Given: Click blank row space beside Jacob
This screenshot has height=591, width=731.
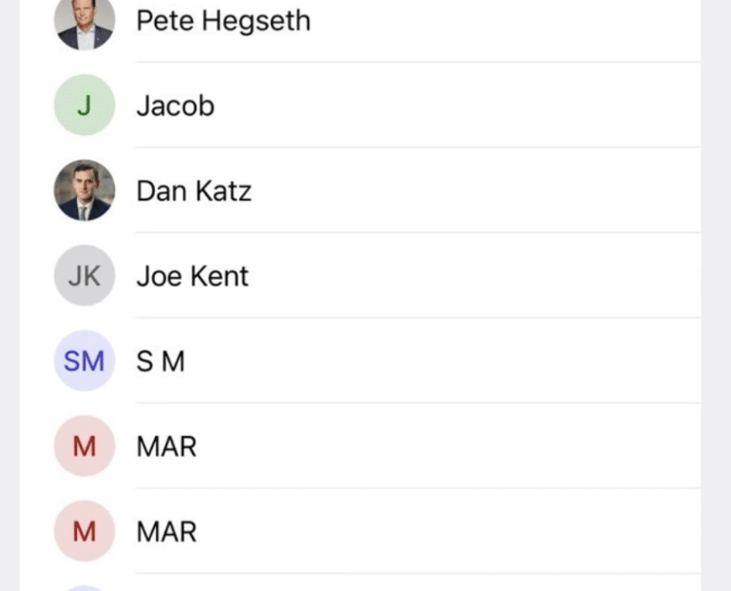Looking at the screenshot, I should (x=476, y=105).
